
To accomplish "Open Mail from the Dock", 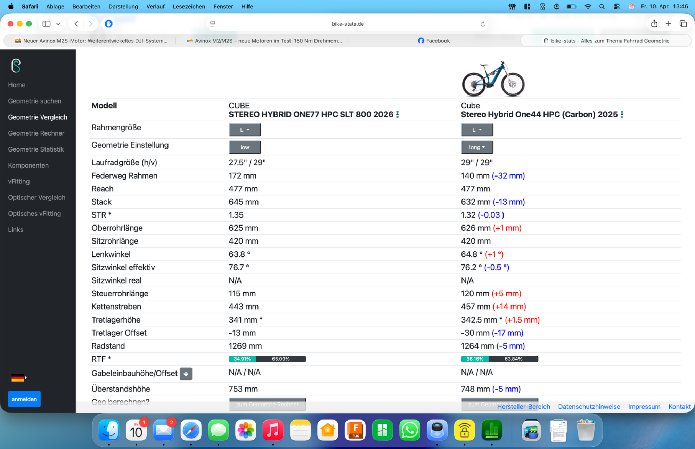I will click(164, 431).
